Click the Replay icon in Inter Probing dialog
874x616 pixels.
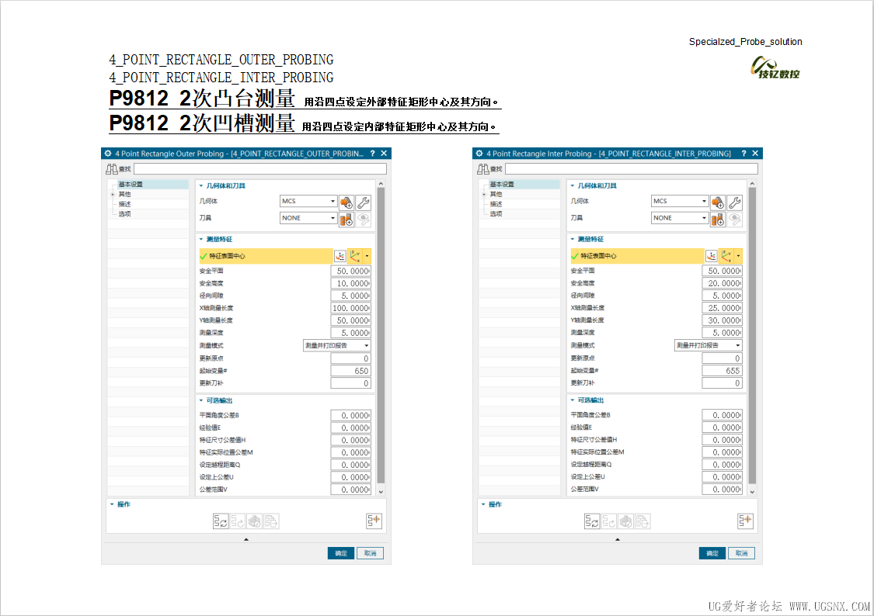(x=608, y=521)
